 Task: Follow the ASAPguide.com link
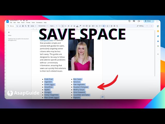46,40
